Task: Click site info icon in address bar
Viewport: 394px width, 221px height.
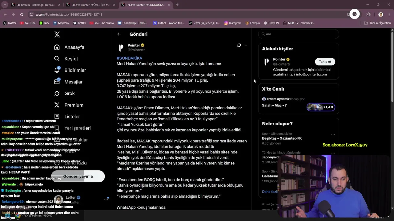Action: point(31,14)
